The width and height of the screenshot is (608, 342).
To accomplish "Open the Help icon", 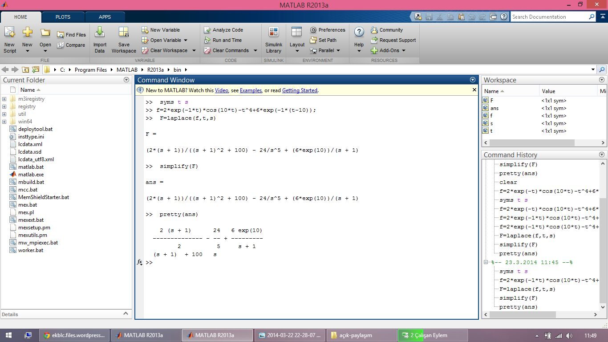I will click(x=359, y=32).
